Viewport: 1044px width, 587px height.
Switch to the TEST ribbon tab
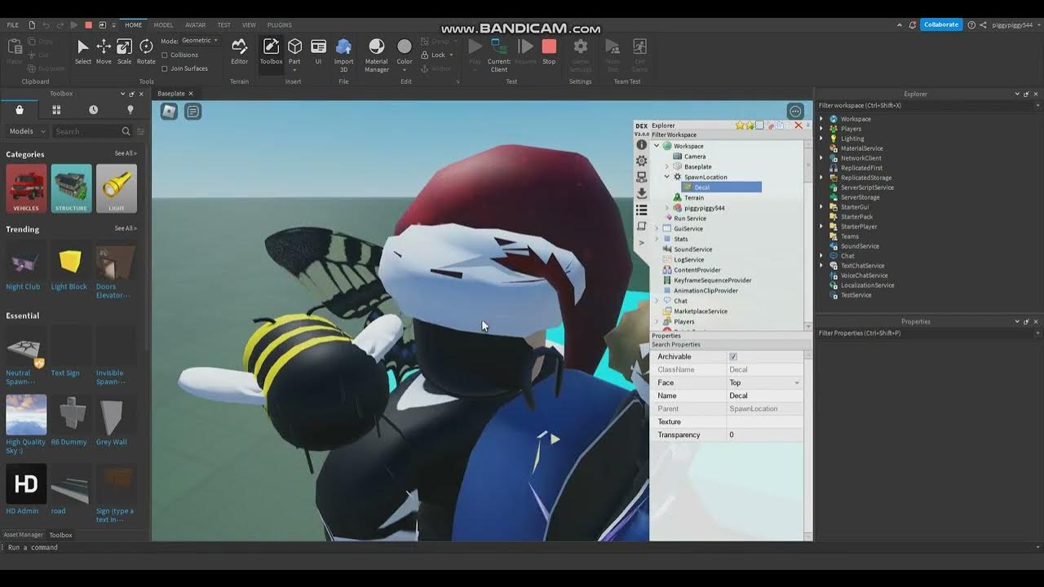click(223, 25)
